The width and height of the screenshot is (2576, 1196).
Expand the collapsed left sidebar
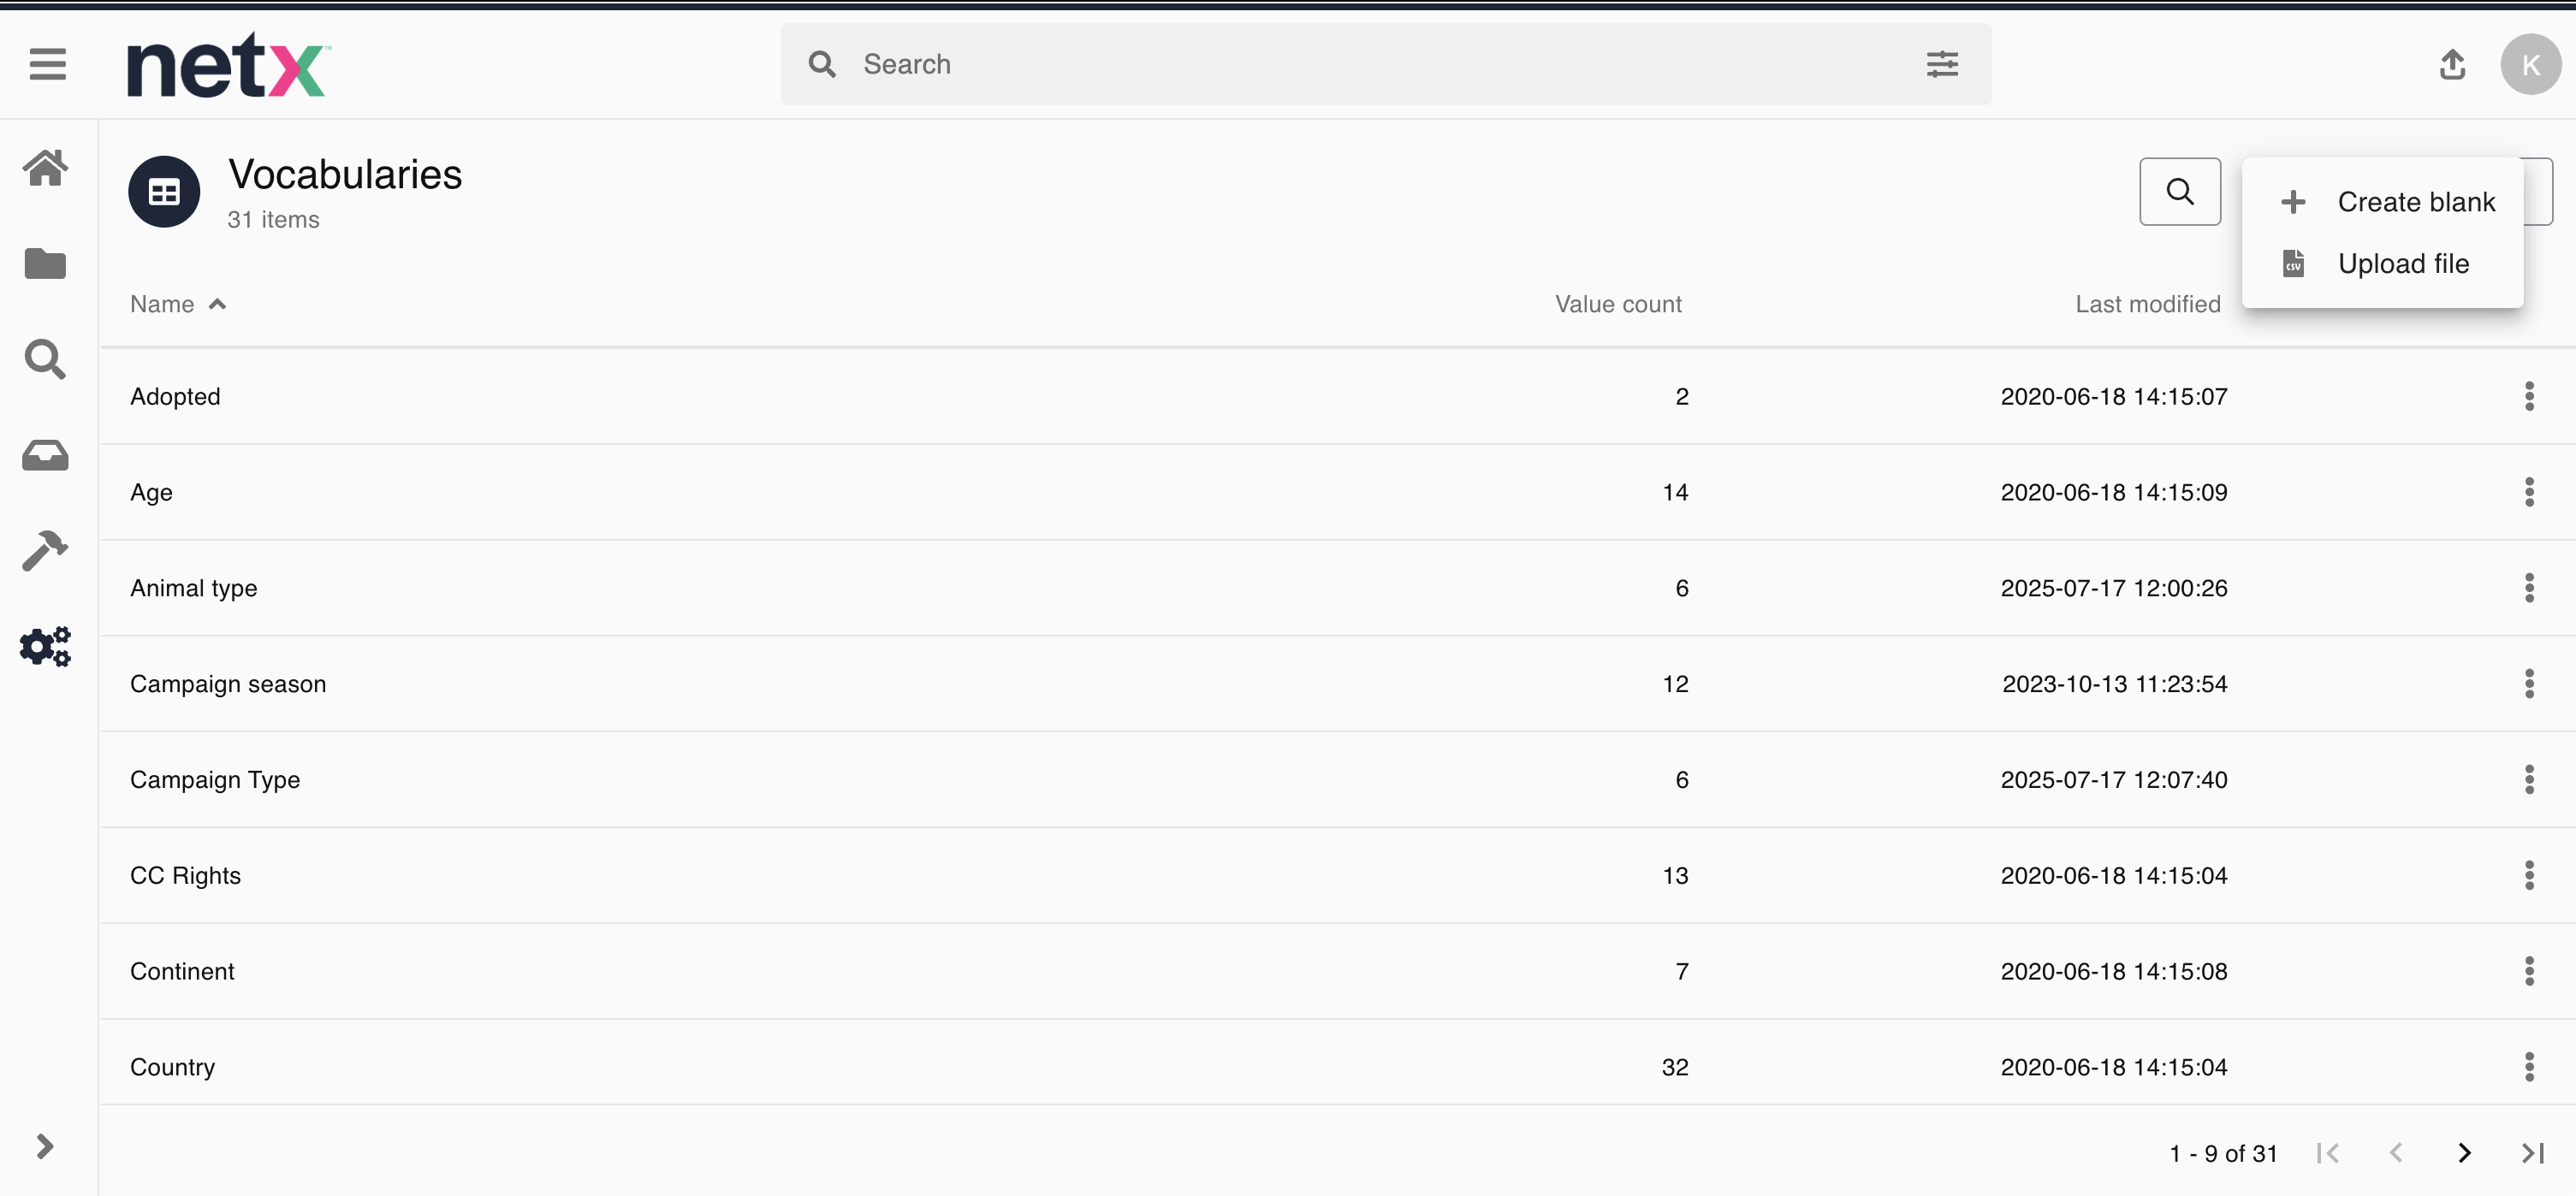coord(45,1146)
